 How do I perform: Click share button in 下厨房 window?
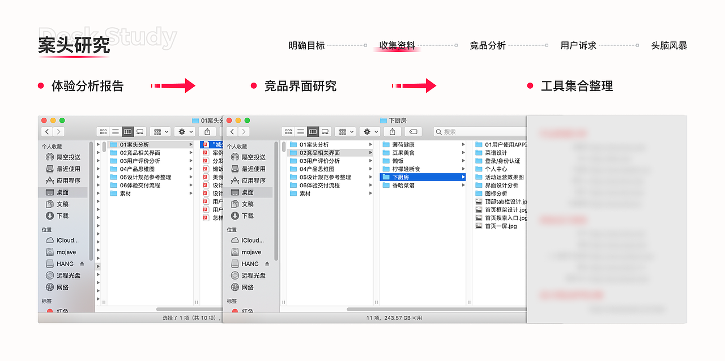coord(393,131)
